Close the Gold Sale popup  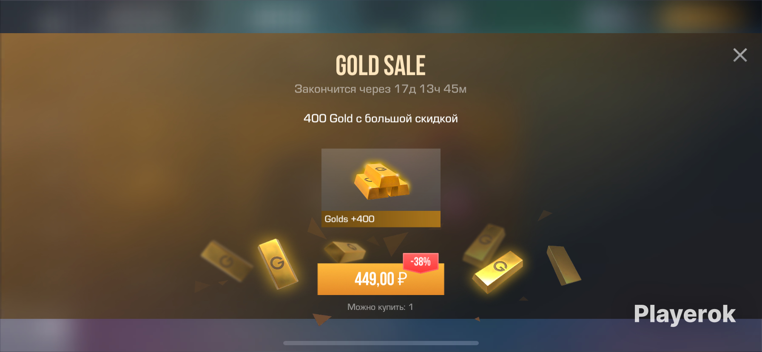(x=740, y=55)
